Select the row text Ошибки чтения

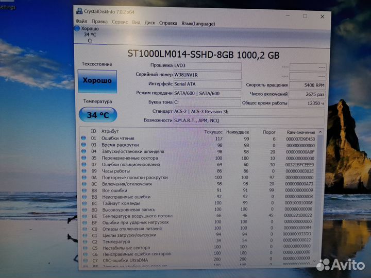pos(118,138)
